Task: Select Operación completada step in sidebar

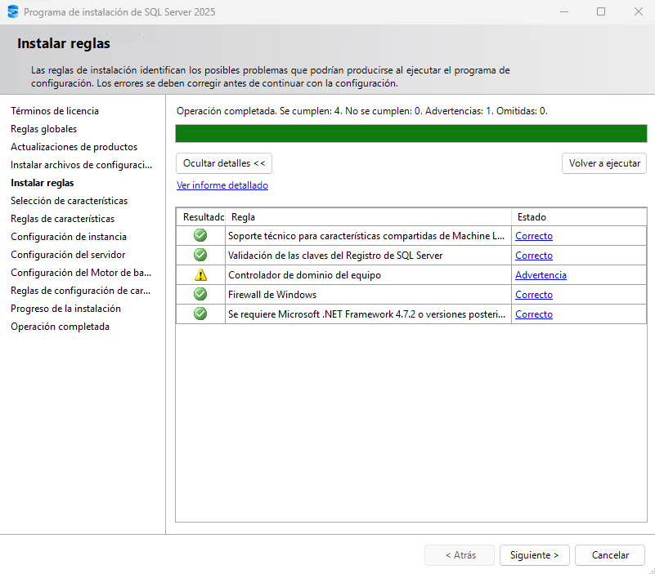Action: point(61,327)
